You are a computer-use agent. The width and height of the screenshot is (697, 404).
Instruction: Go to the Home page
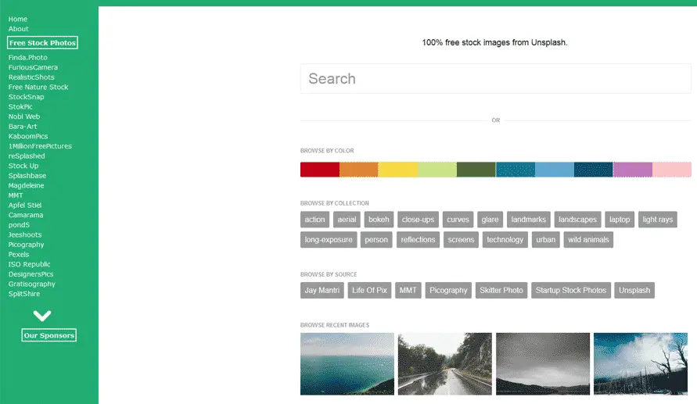(18, 19)
